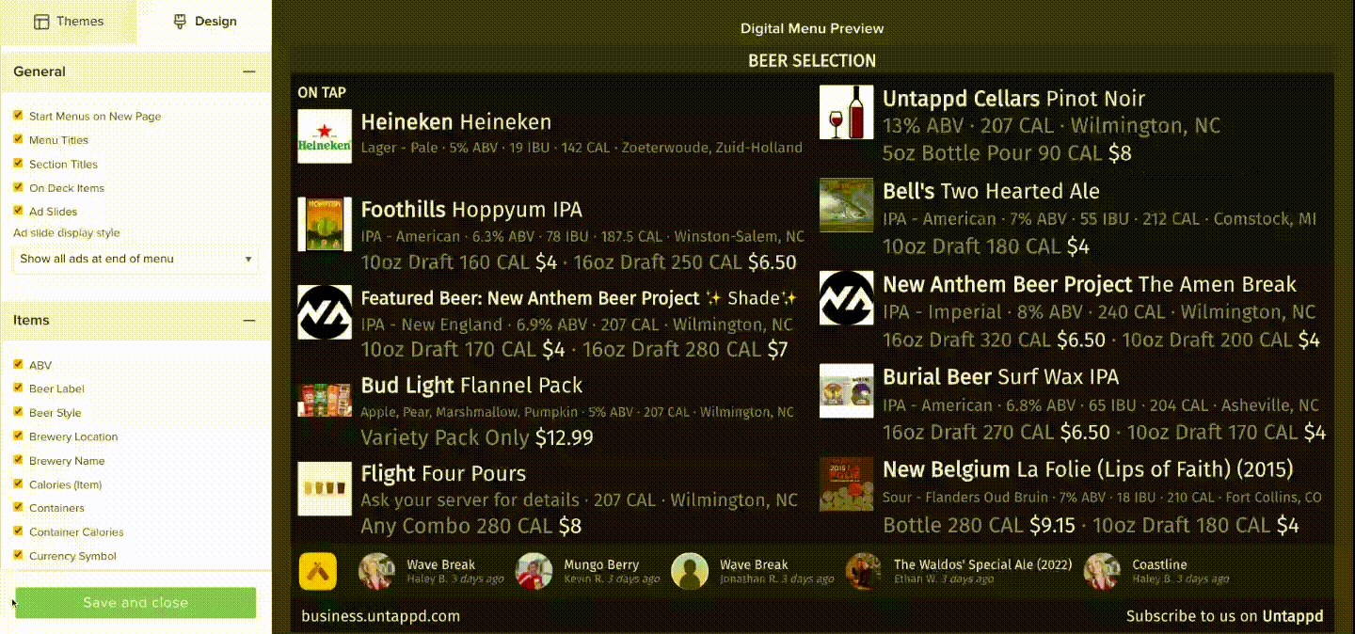The height and width of the screenshot is (634, 1355).
Task: Toggle the Container Calories checkbox
Action: [x=18, y=531]
